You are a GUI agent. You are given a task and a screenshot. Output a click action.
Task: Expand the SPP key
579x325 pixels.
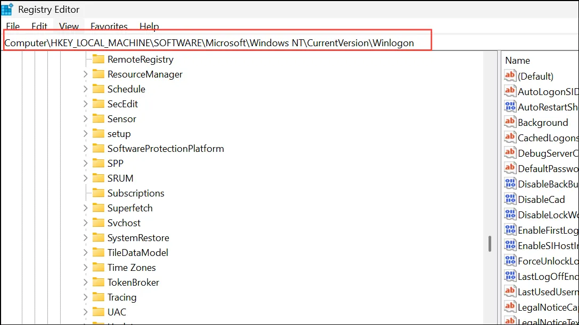[85, 163]
